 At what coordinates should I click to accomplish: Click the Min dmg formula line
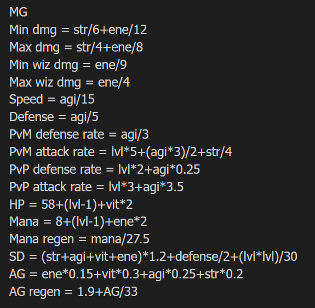coord(78,30)
